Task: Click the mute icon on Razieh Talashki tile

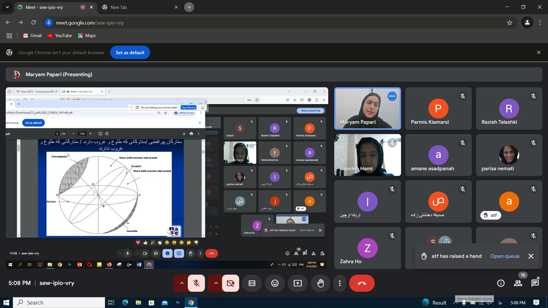Action: (x=533, y=96)
